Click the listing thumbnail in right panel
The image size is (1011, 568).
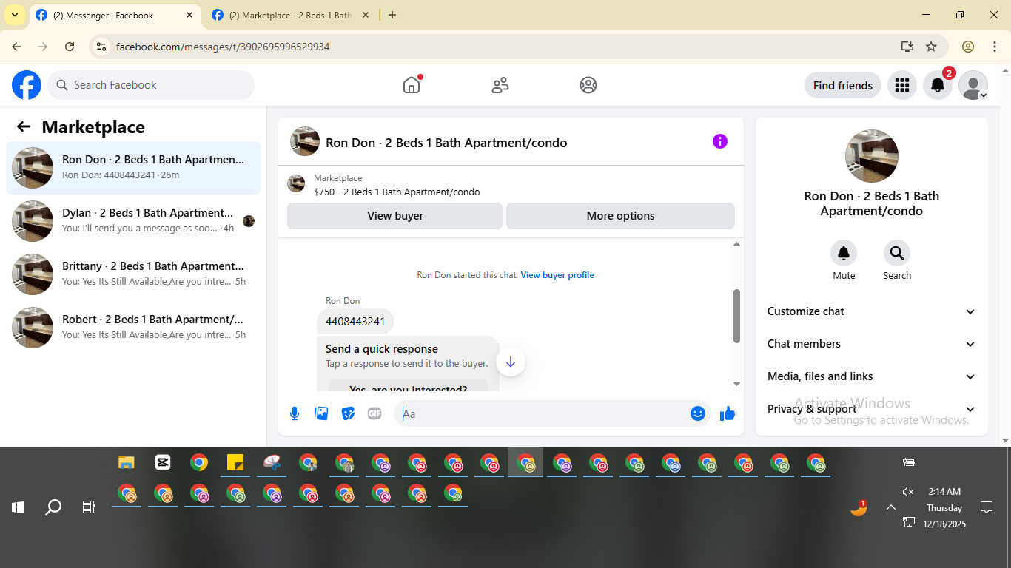(x=872, y=156)
